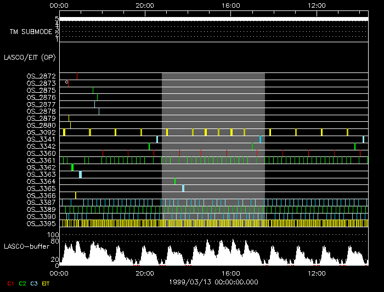
Task: Select the yellow marker in the OS_2880 row
Action: (x=70, y=125)
